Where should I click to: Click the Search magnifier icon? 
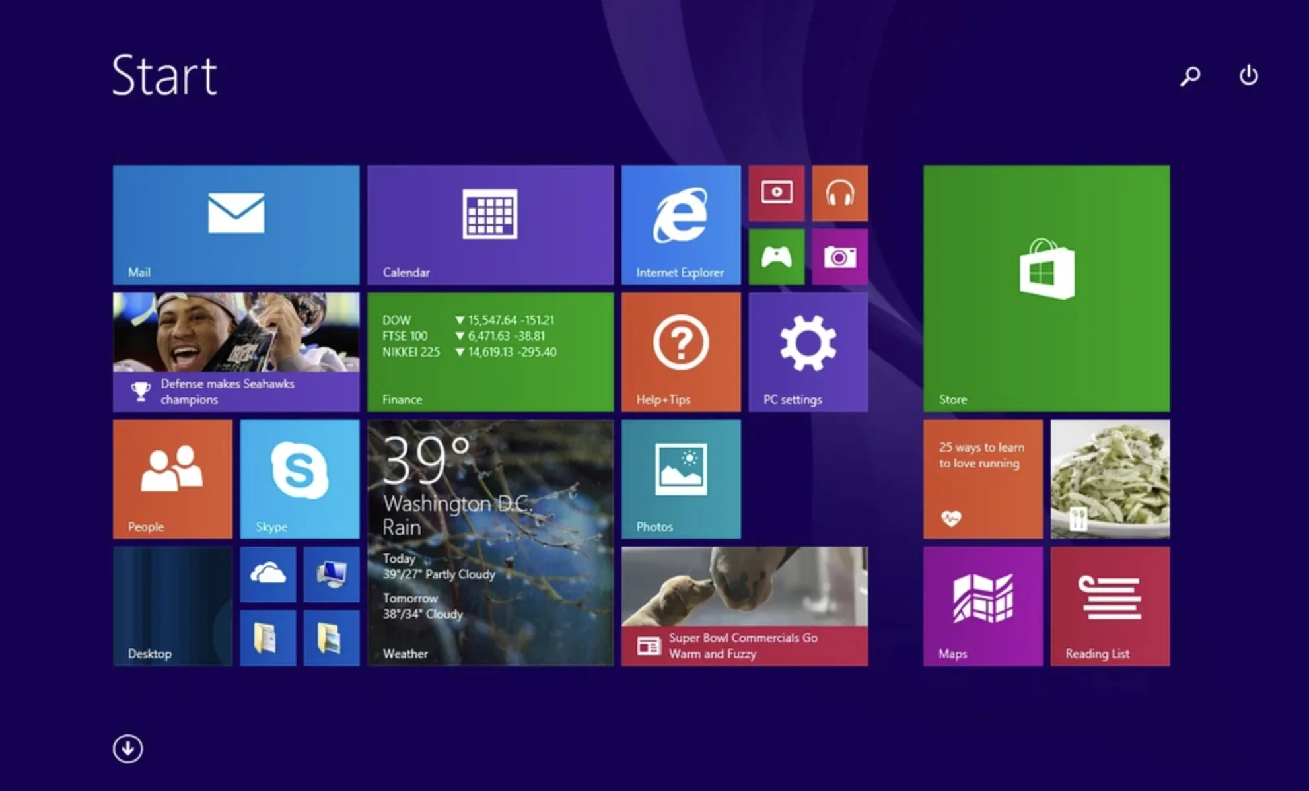coord(1190,76)
